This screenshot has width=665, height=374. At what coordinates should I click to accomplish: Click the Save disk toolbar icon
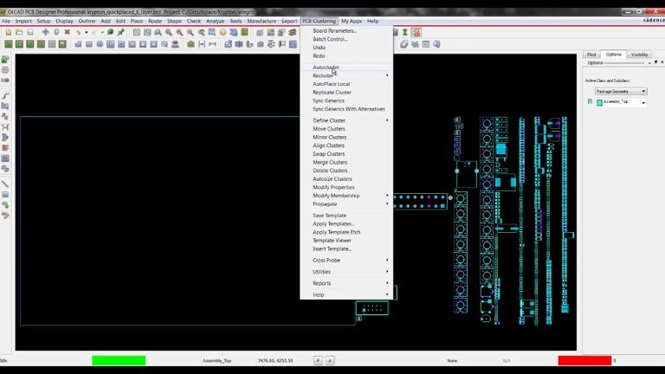[30, 32]
